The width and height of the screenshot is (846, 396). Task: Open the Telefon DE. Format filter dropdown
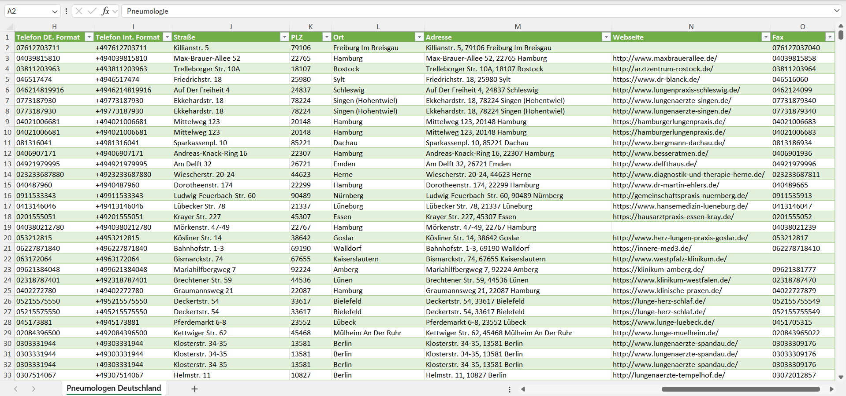[89, 37]
